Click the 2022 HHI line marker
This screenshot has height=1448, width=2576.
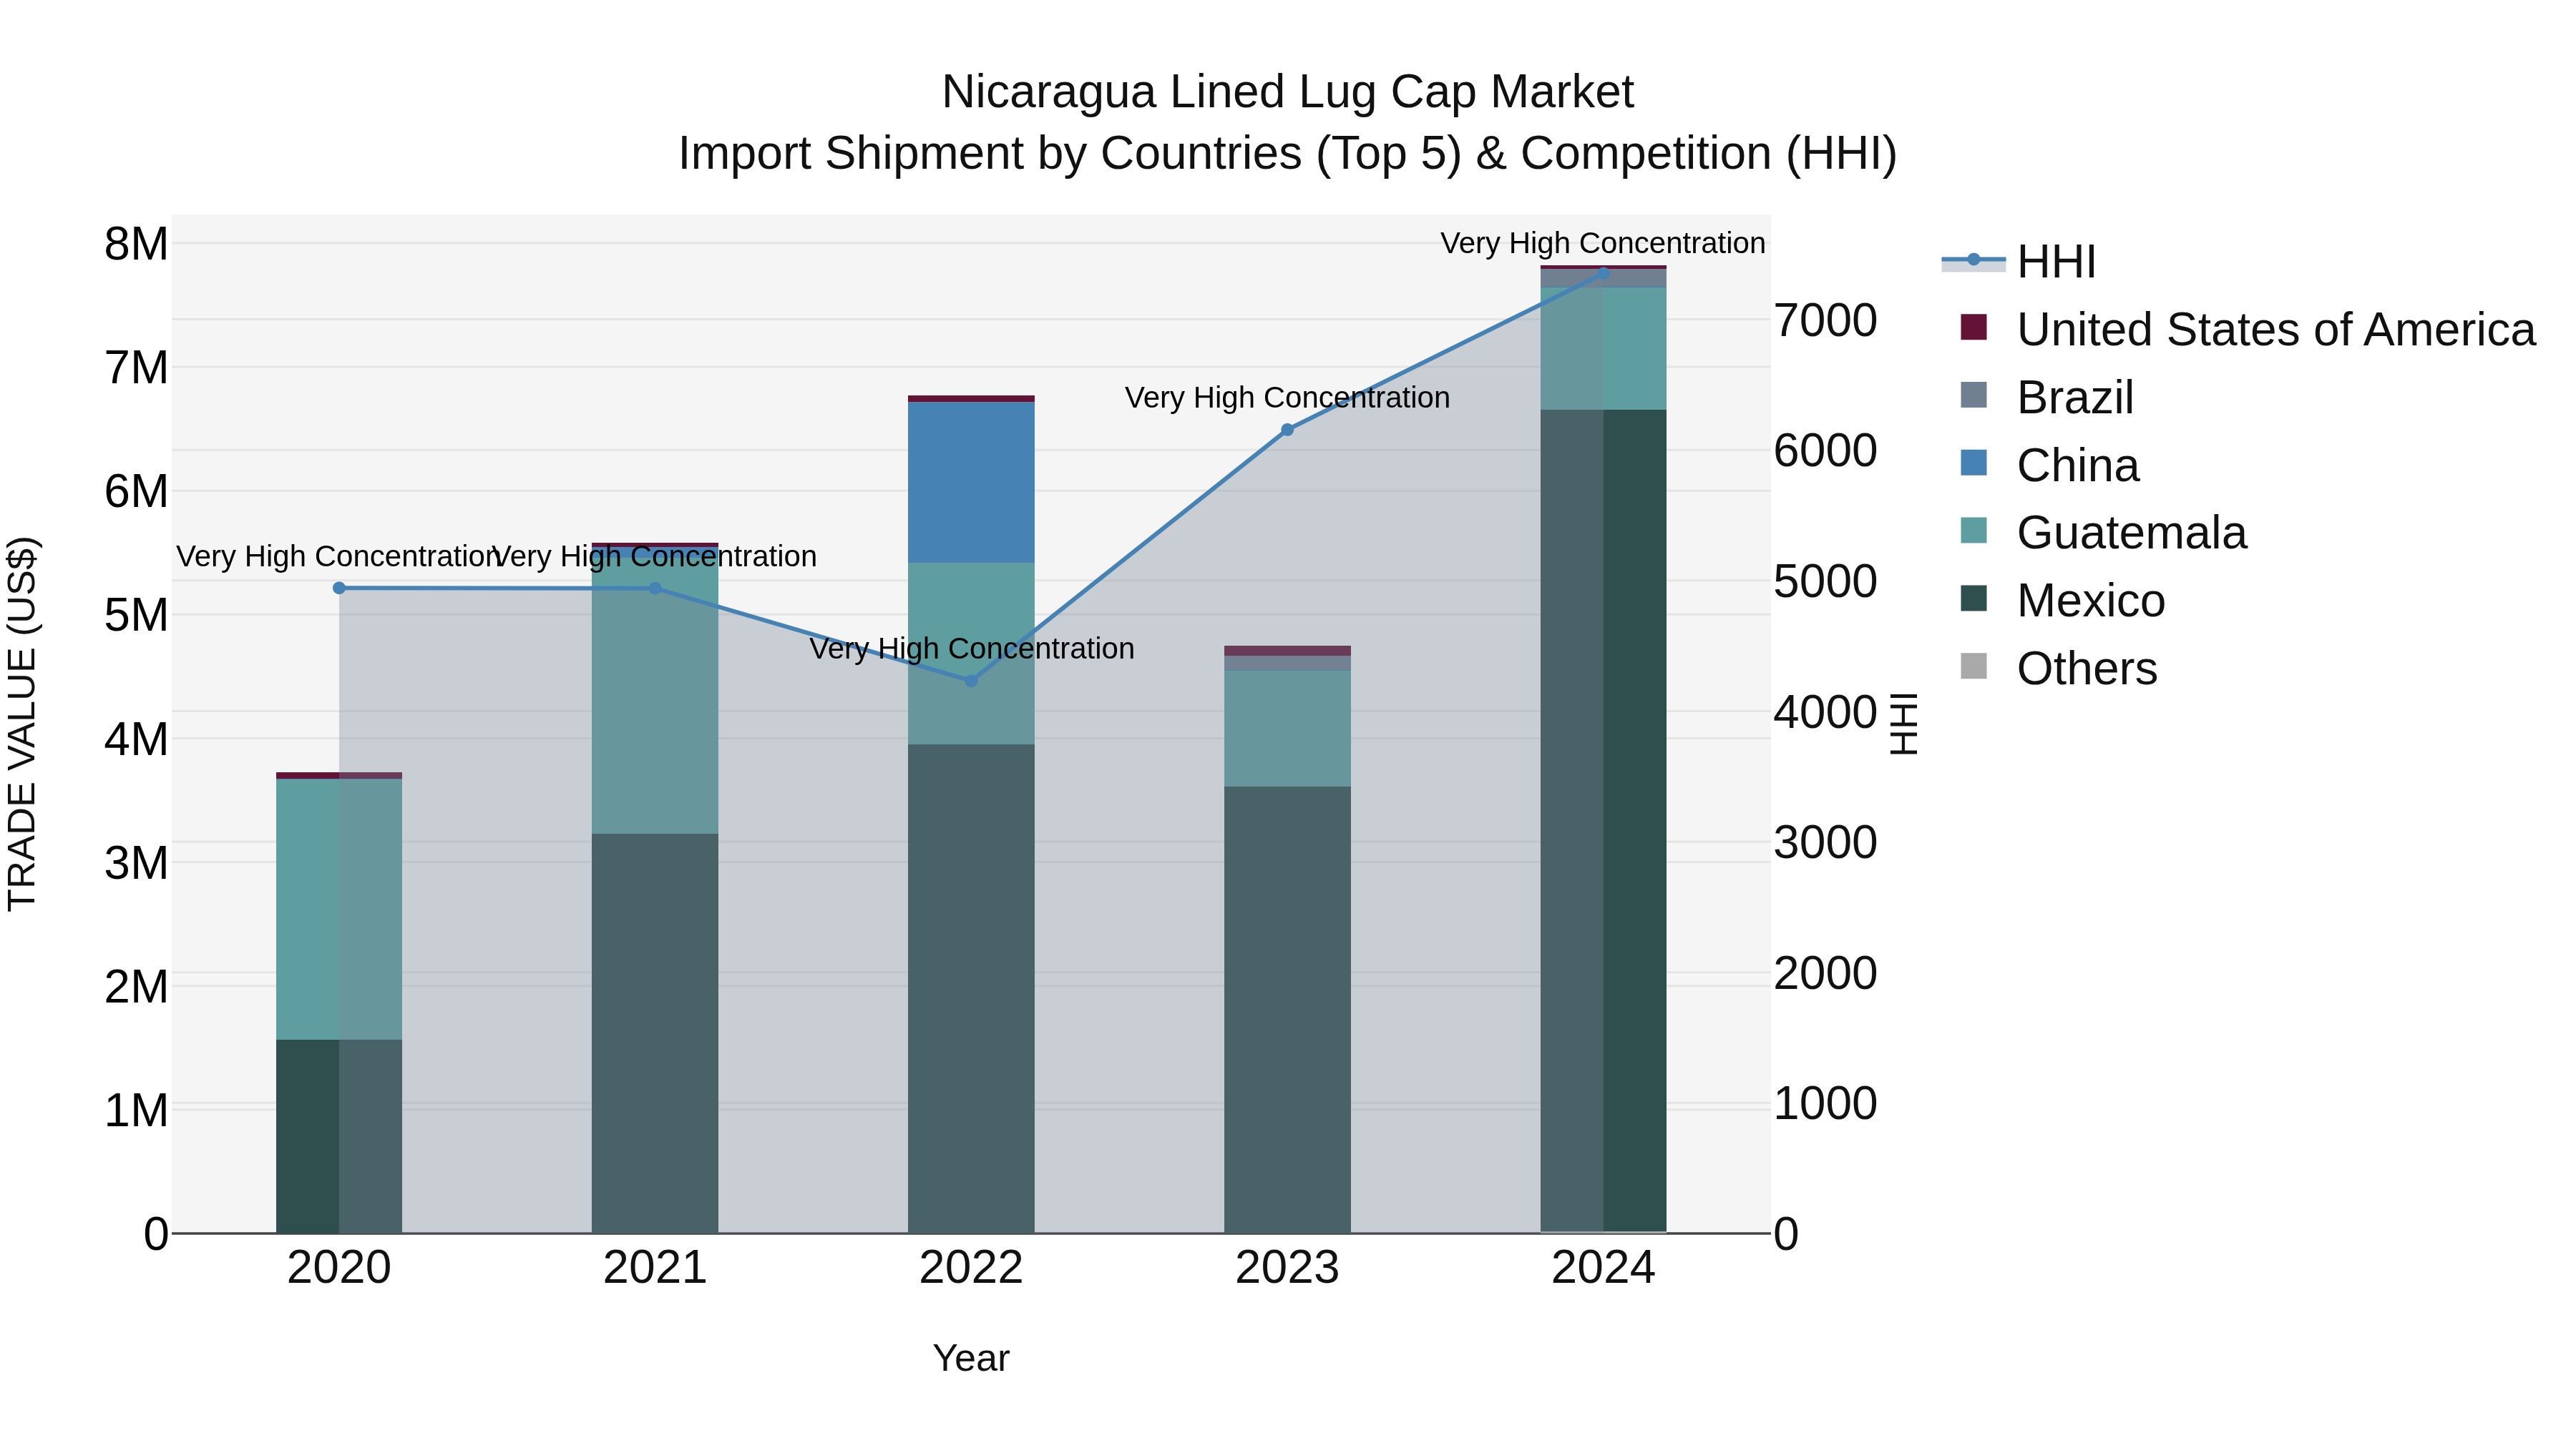click(x=971, y=681)
